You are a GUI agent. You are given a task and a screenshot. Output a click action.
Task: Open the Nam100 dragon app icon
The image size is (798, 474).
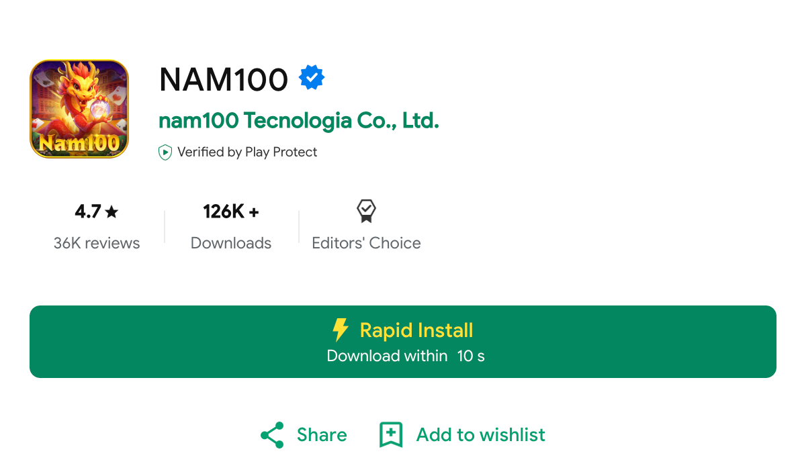tap(79, 109)
